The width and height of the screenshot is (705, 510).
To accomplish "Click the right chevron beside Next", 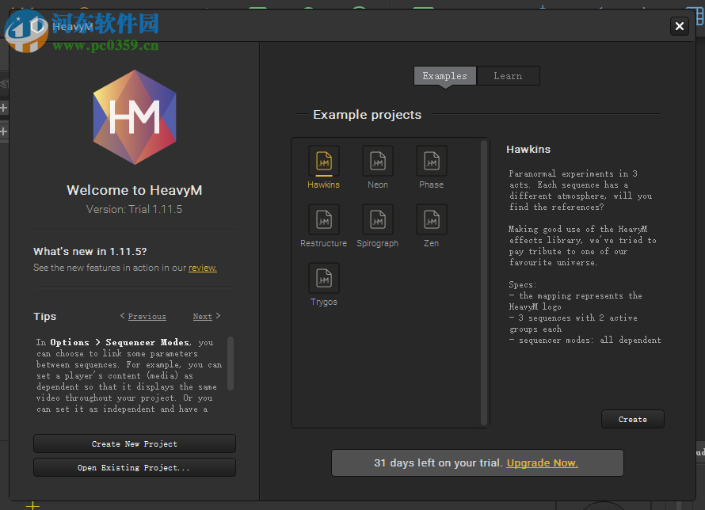I will [x=218, y=316].
